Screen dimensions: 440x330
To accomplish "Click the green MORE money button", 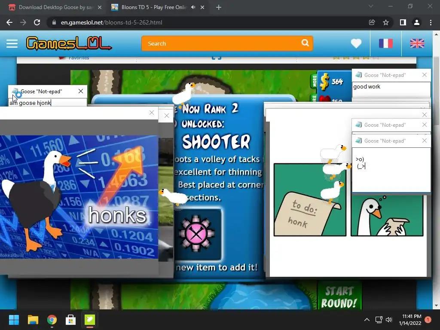I will (x=314, y=81).
